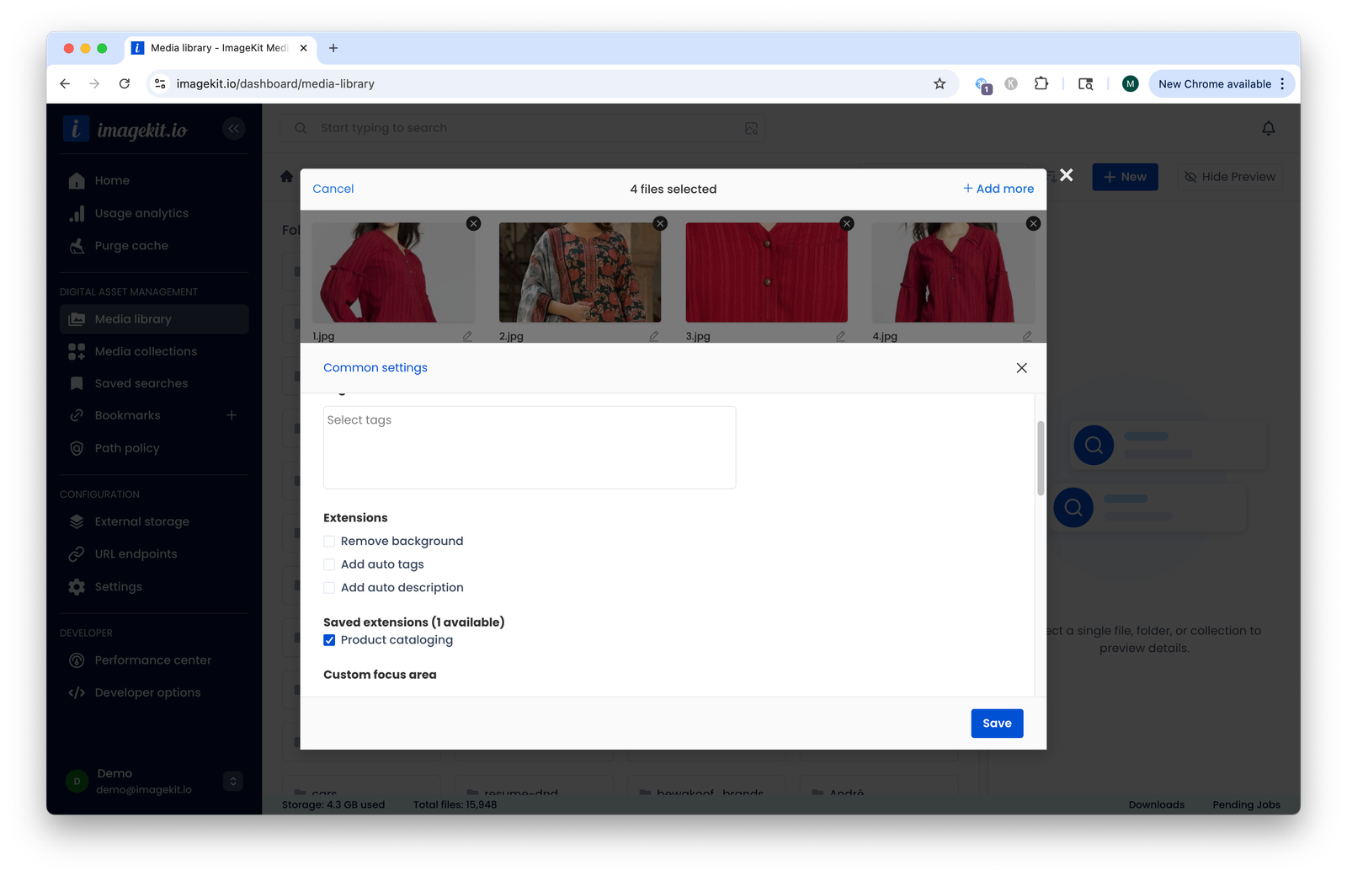Remove 4.jpg from the selected files
The width and height of the screenshot is (1347, 876).
tap(1033, 223)
